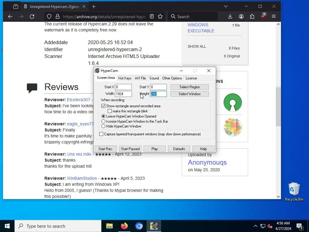
Task: Switch to the AVI File tab
Action: (140, 78)
